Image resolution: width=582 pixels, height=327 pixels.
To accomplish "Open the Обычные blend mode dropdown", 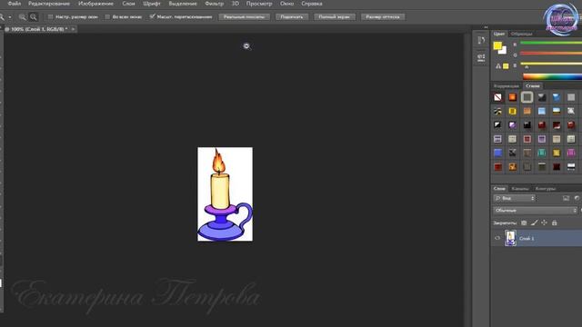I will (x=535, y=210).
